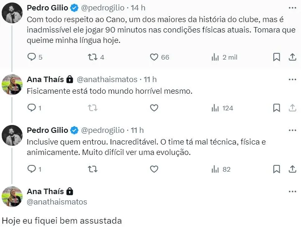Open @pedrogilio handle on first tweet
Viewport: 301px width, 232px height.
102,8
